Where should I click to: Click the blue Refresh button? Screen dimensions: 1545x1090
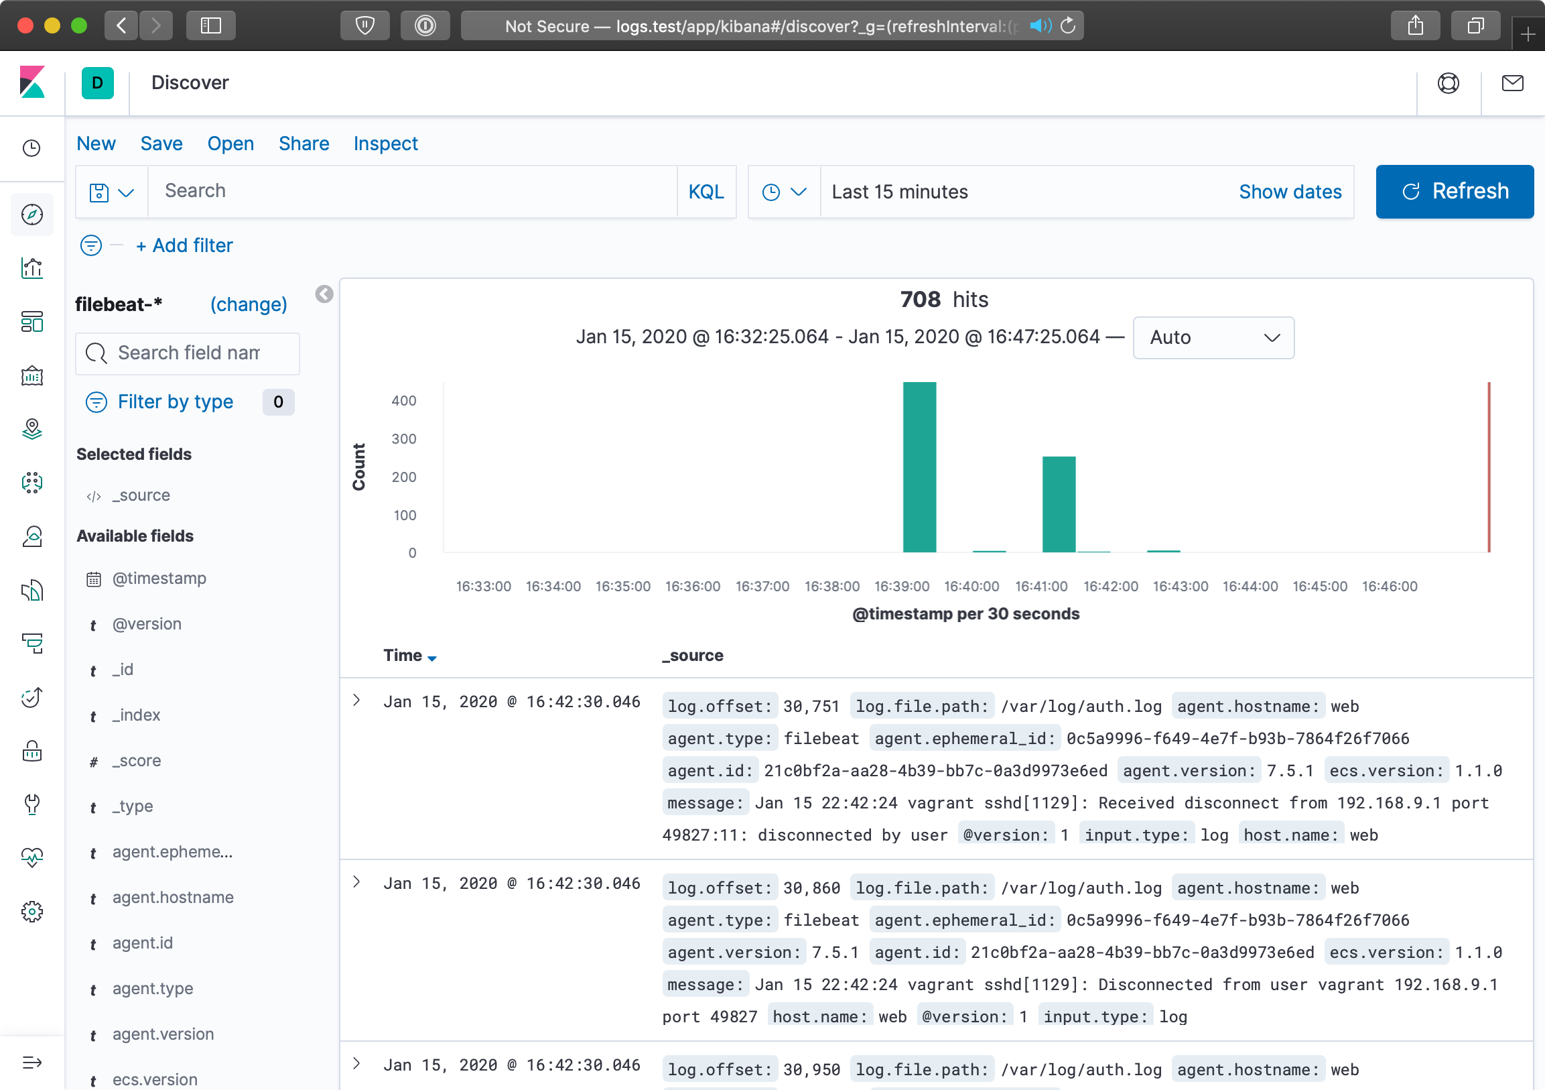pyautogui.click(x=1453, y=192)
